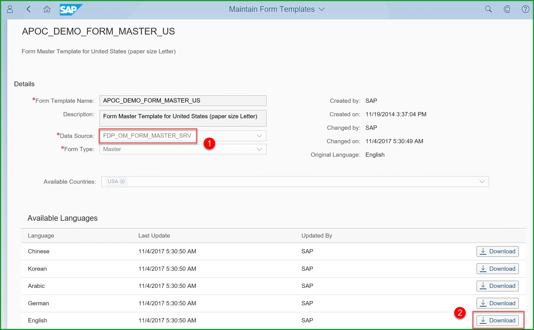Expand the Available Countries dropdown
This screenshot has width=534, height=330.
point(482,182)
